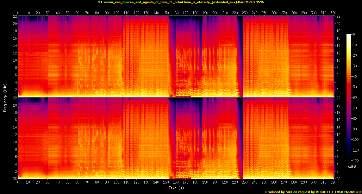
Task: Click the '160' tick on the bottom time axis
Action: [x=176, y=182]
